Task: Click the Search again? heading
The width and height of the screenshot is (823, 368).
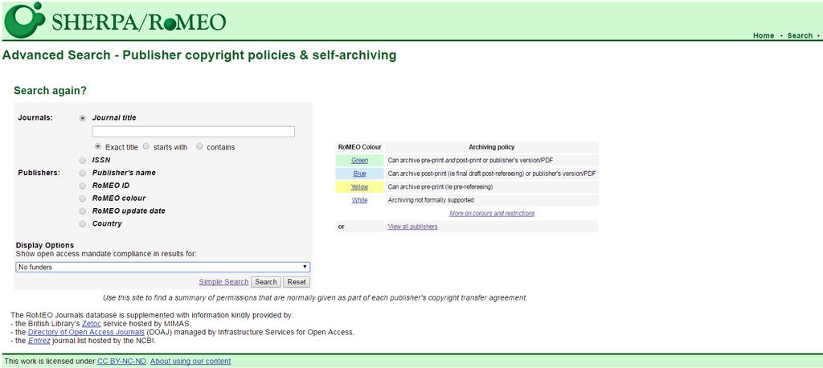Action: [50, 91]
